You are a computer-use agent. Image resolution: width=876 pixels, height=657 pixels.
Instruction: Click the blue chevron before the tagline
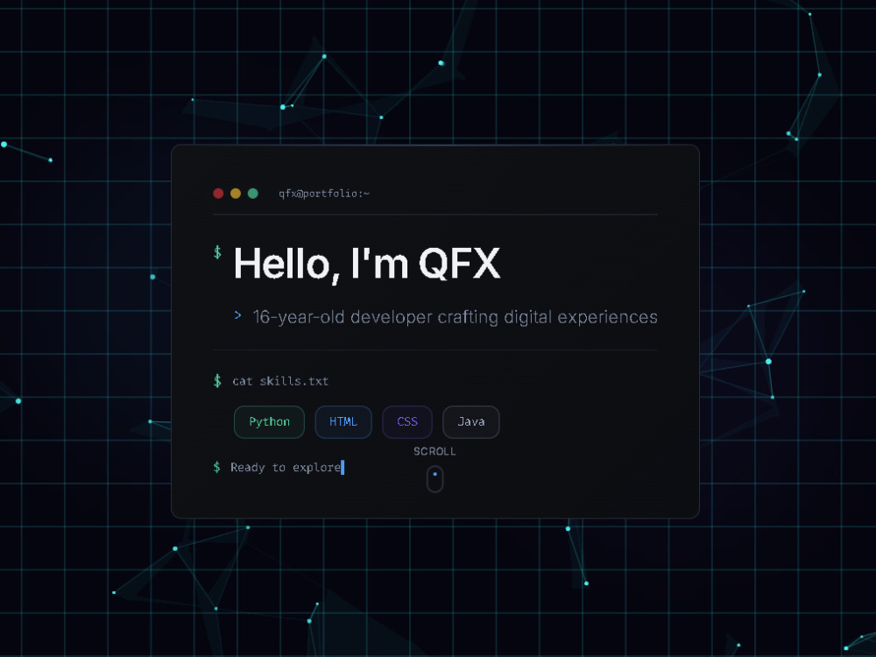(238, 315)
